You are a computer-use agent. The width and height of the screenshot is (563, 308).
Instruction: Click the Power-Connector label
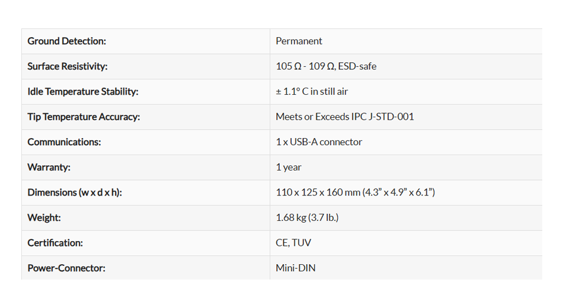(x=66, y=268)
